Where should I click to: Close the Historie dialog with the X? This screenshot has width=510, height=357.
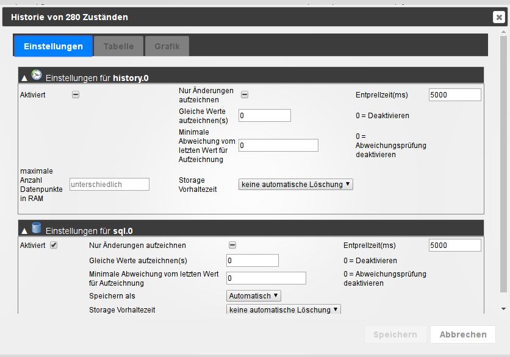coord(498,17)
